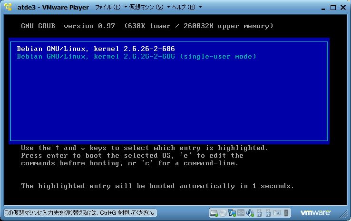This screenshot has width=351, height=221.
Task: Click the Ctrl+G input hint in status bar
Action: coord(80,213)
